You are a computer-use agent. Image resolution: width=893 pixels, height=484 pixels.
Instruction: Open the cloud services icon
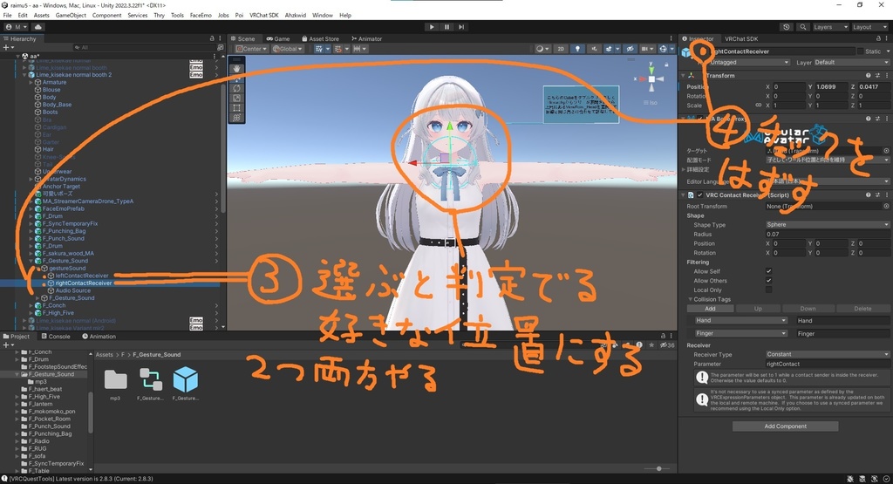pyautogui.click(x=38, y=27)
